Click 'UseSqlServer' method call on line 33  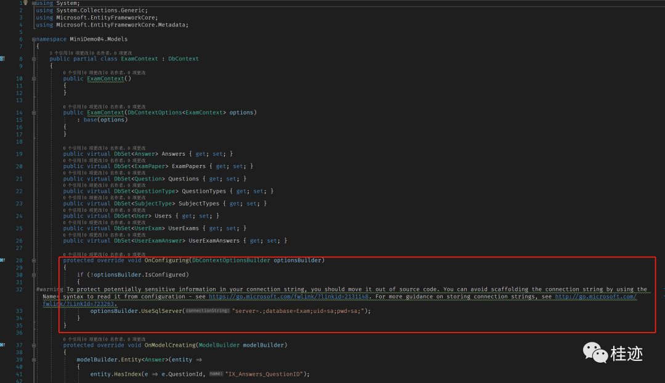click(x=161, y=311)
